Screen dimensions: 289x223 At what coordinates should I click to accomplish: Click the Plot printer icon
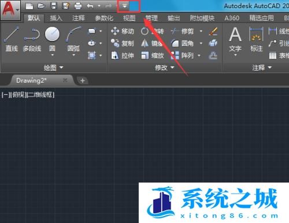(x=78, y=6)
